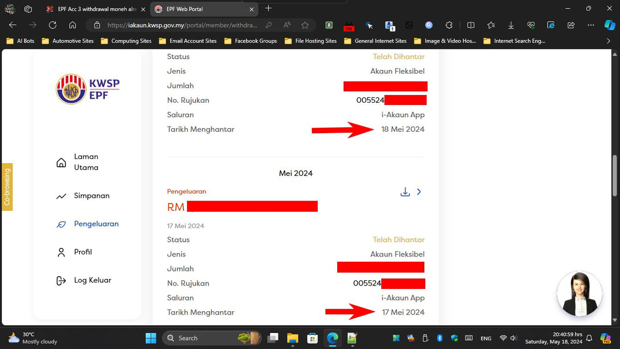This screenshot has height=349, width=620.
Task: Open saved password key icon
Action: pyautogui.click(x=269, y=25)
